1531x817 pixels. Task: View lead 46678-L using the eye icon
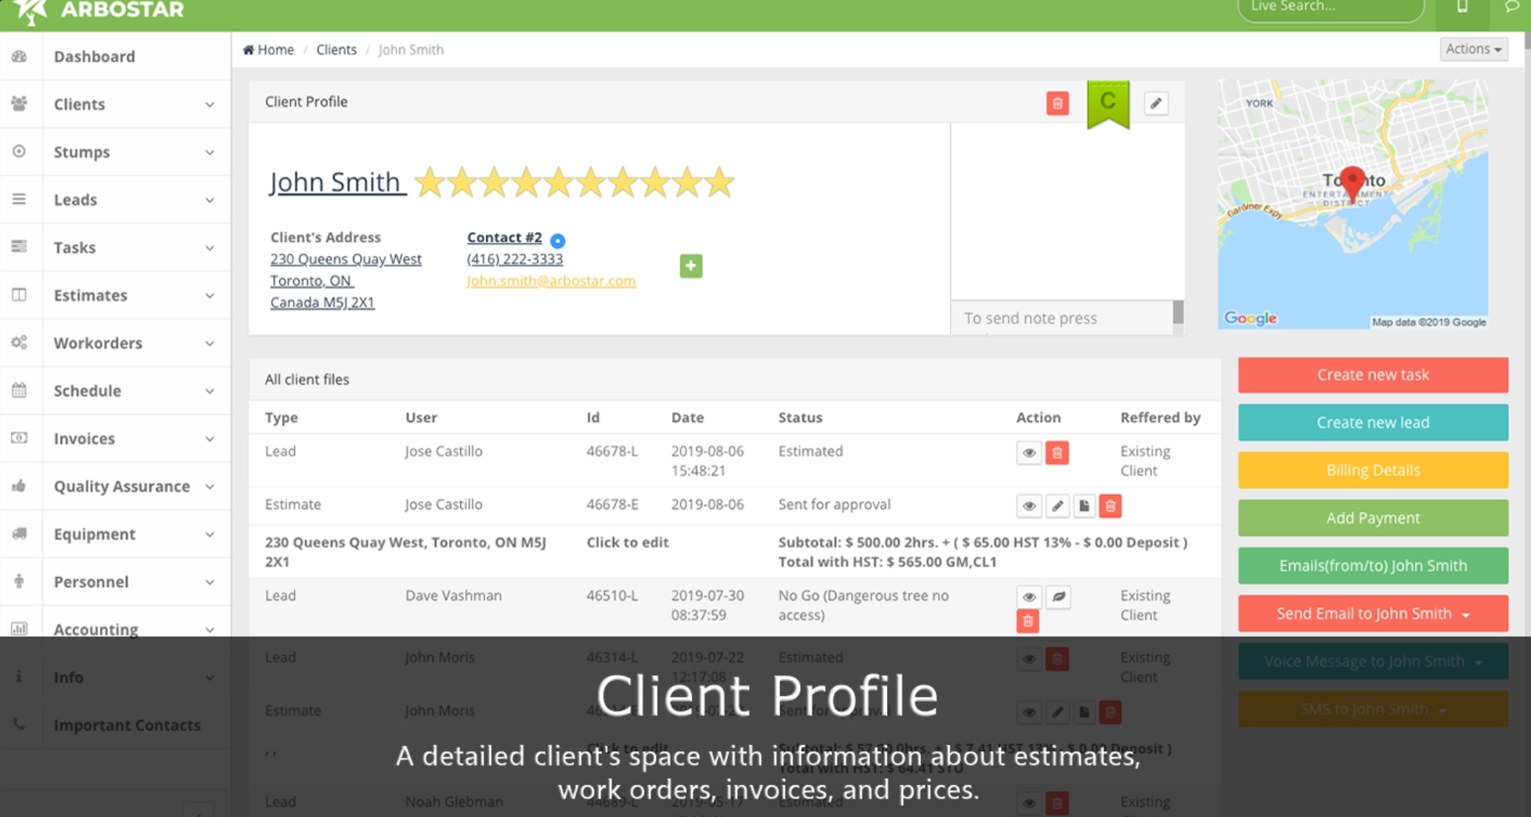coord(1029,453)
